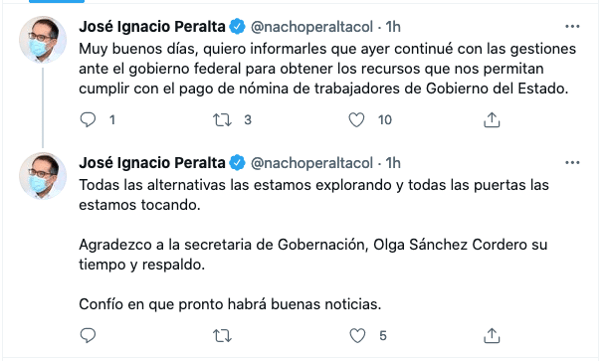Retweet the second tweet with no retweets
This screenshot has width=607, height=361.
[222, 335]
